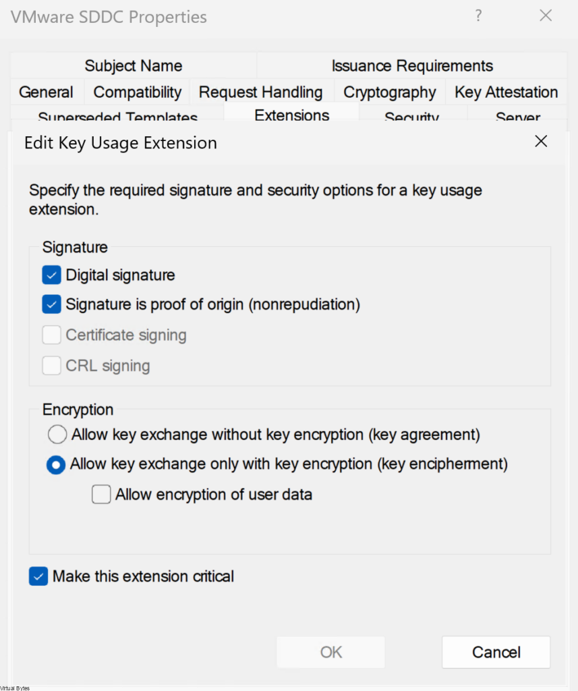
Task: Uncheck the Digital signature checkbox
Action: pos(52,275)
